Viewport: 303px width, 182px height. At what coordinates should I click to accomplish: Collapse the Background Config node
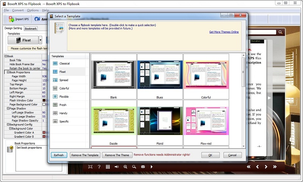[x=8, y=124]
